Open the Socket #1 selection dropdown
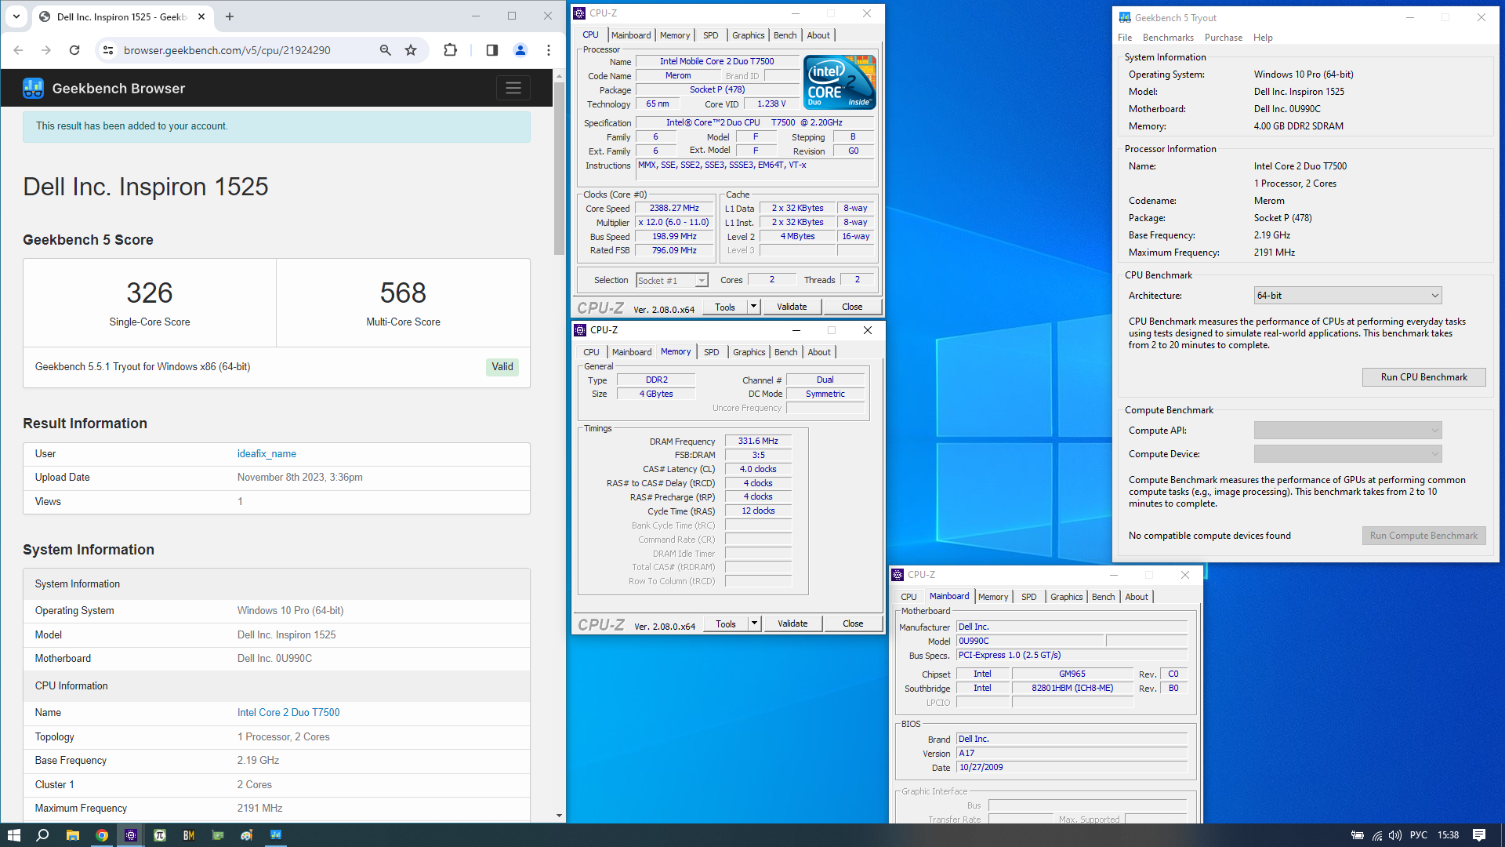The height and width of the screenshot is (847, 1505). click(x=672, y=280)
